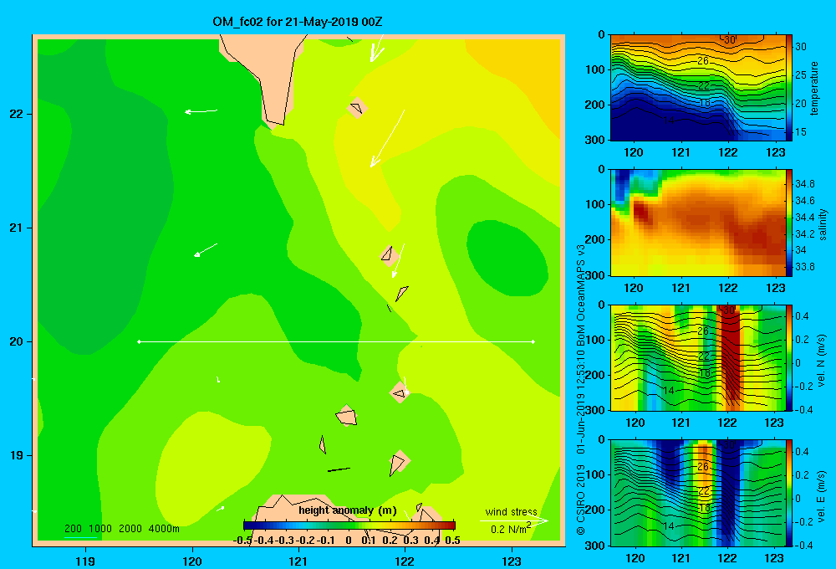Click the western endpoint of the white transect
836x569 pixels.
tap(139, 341)
